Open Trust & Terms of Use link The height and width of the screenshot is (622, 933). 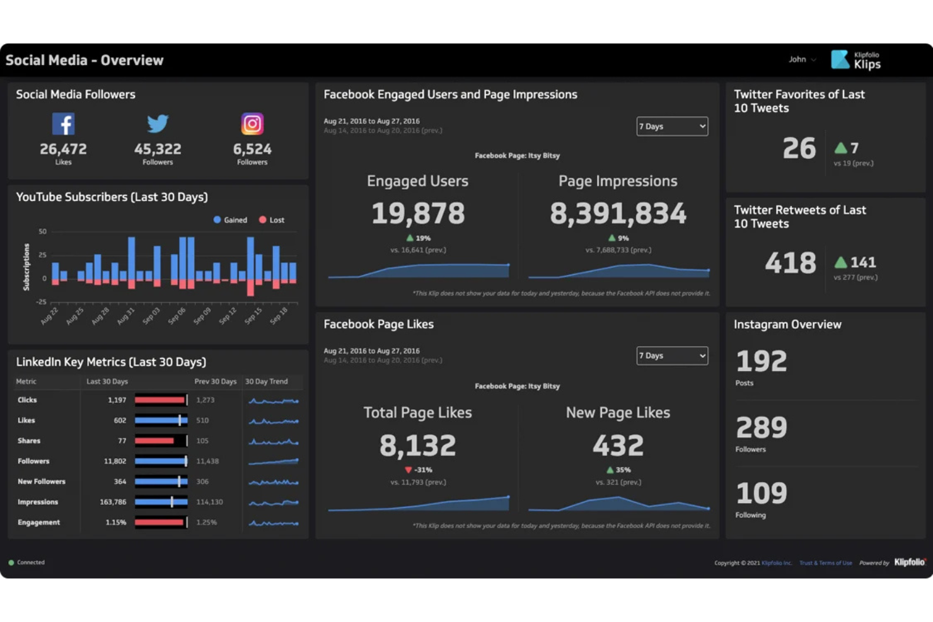tap(826, 563)
